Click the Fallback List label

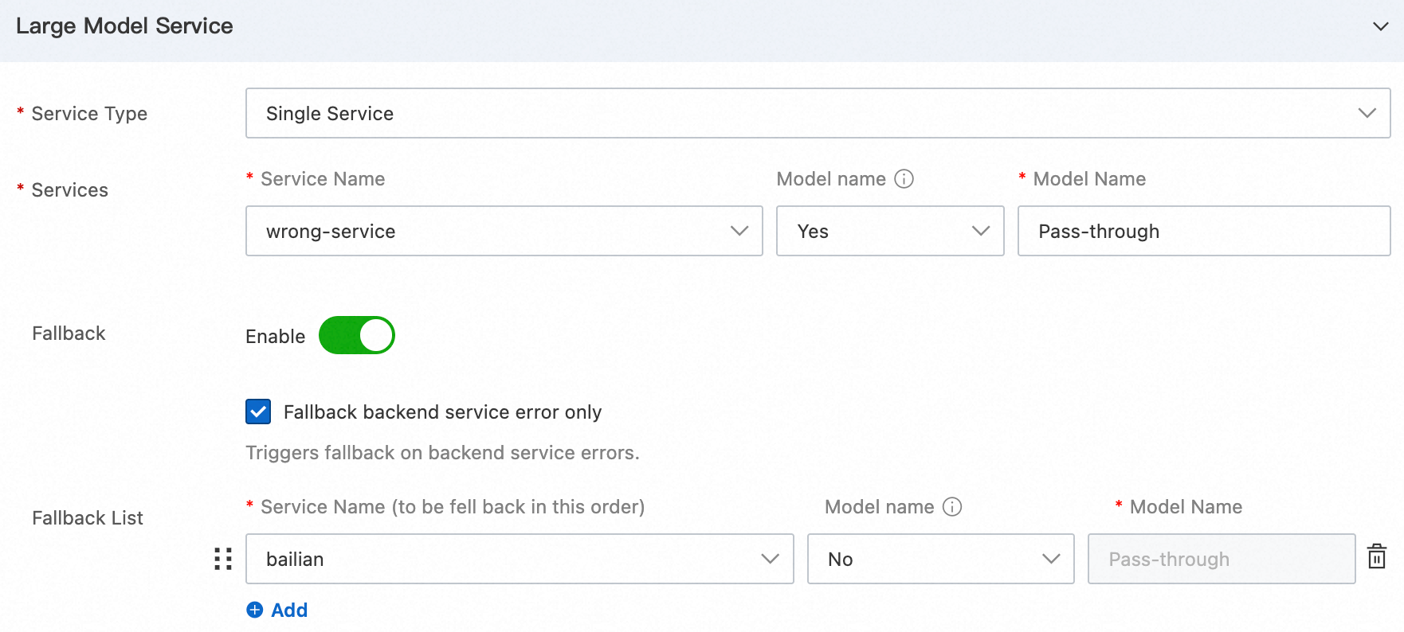pos(88,518)
